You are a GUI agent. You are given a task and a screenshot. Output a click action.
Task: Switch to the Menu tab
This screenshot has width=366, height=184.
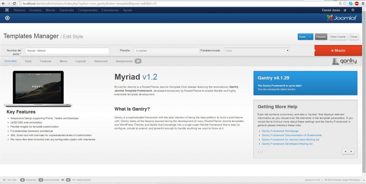click(x=64, y=61)
